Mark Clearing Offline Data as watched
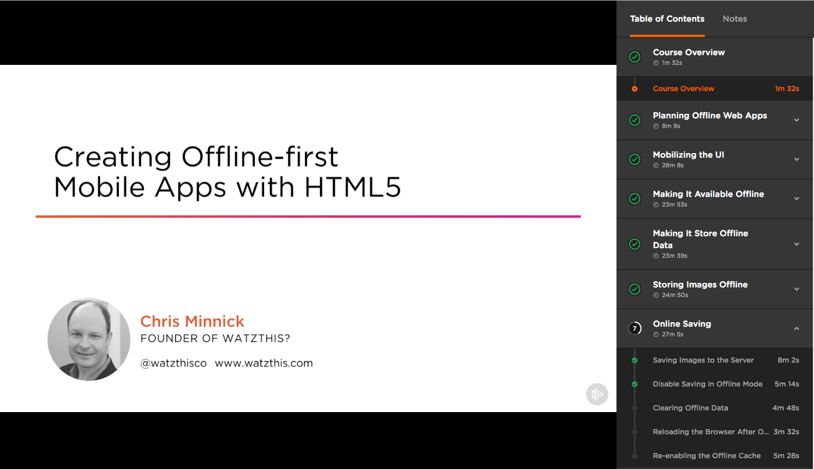814x469 pixels. 634,408
